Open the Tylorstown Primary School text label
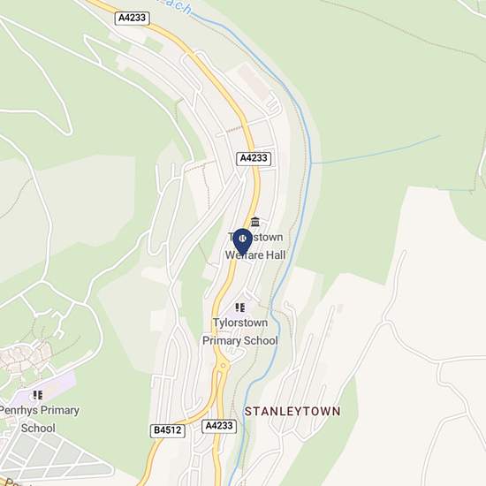486x486 pixels. click(x=240, y=331)
